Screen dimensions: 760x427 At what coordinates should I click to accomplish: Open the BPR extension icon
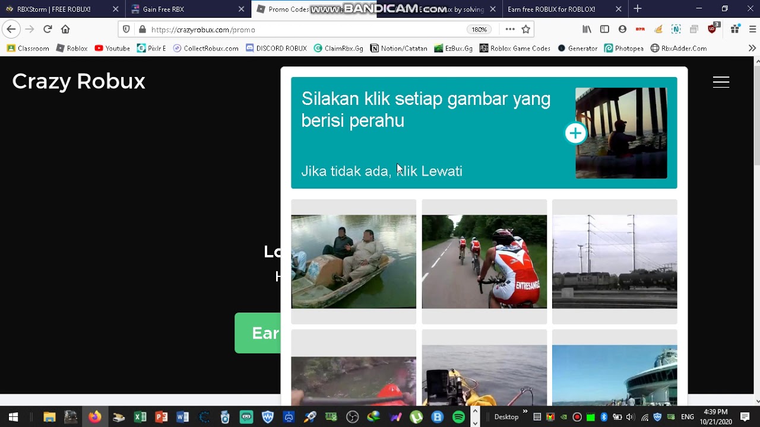[x=640, y=29]
